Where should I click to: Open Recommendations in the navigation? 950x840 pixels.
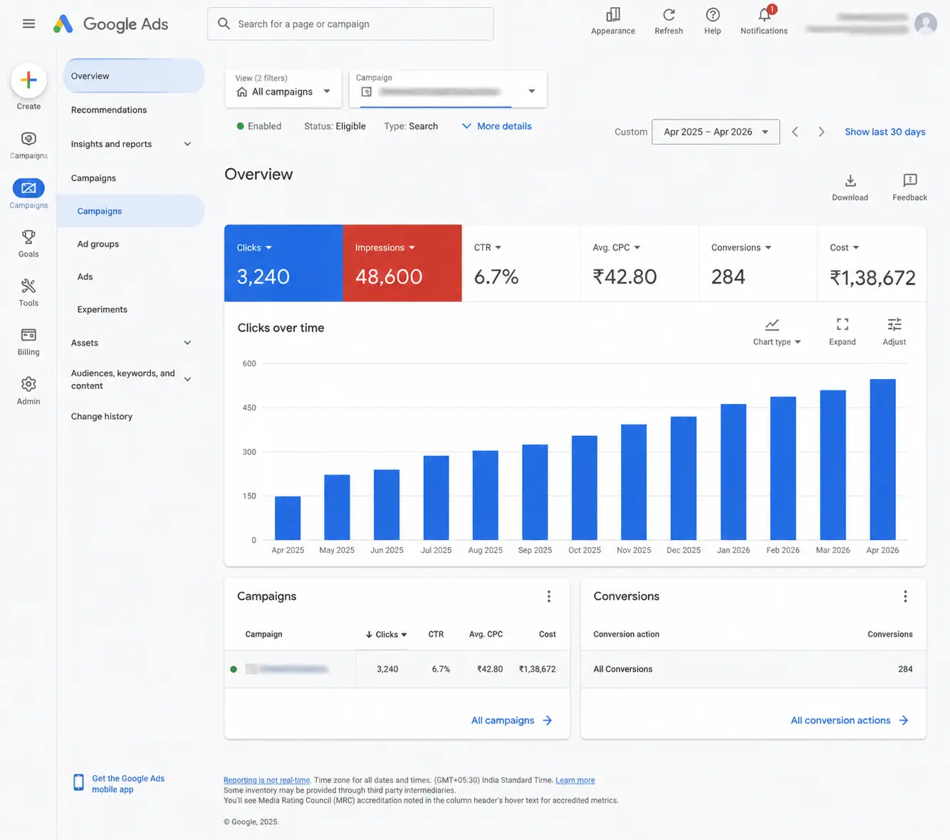coord(109,110)
